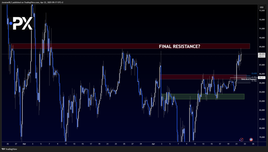
Task: Click the 86,000 price axis label
Action: pos(262,74)
